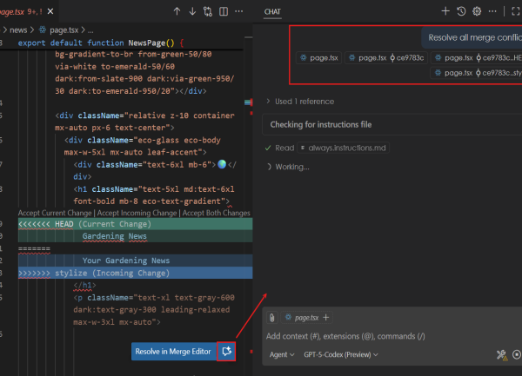Open the Agent mode dropdown
The image size is (522, 376).
(x=282, y=354)
